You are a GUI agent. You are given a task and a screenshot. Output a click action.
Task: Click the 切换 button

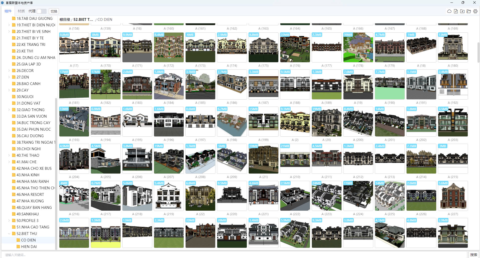coord(54,11)
